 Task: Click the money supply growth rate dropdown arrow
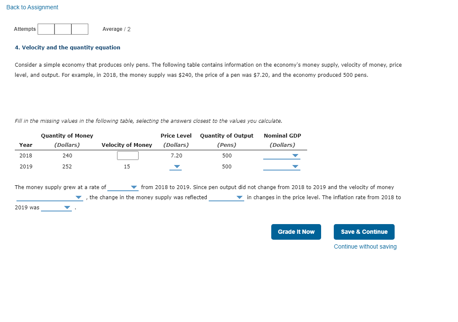click(134, 187)
